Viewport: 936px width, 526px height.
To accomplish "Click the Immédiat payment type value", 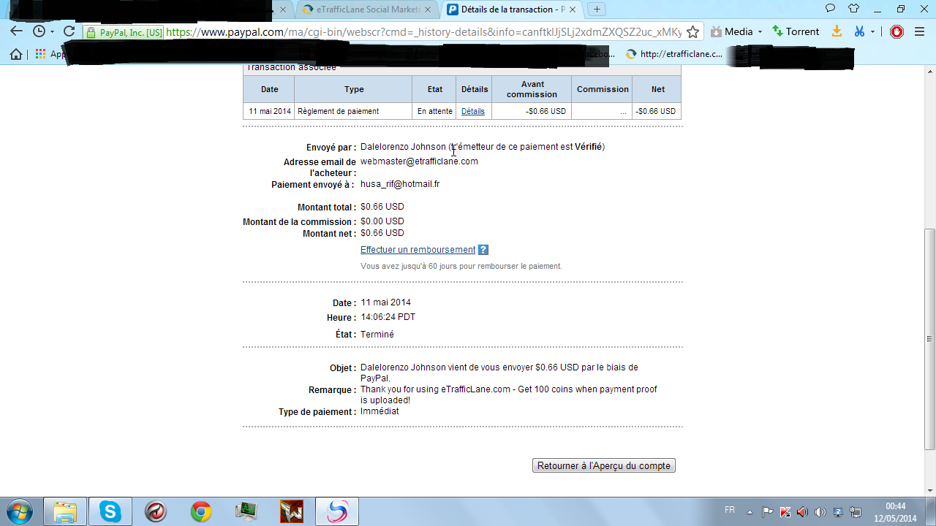I will [x=380, y=411].
